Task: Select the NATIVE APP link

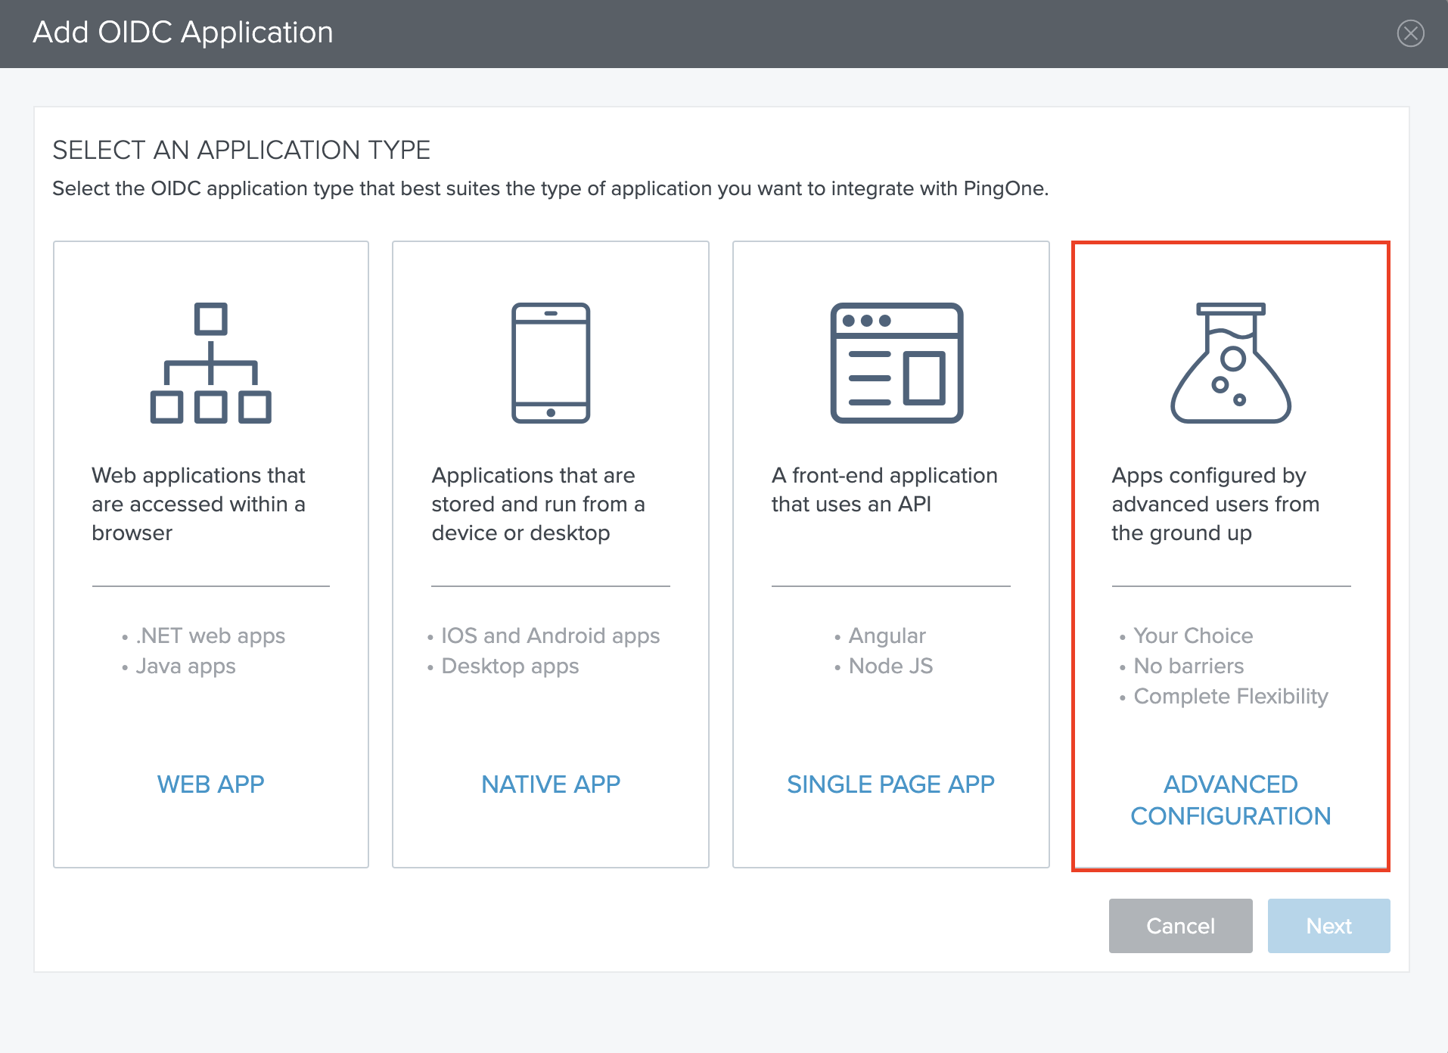Action: (550, 784)
